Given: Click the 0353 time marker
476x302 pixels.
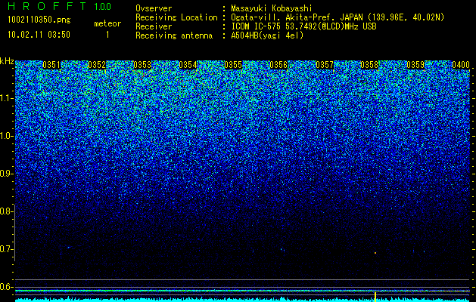Looking at the screenshot, I should pos(142,65).
